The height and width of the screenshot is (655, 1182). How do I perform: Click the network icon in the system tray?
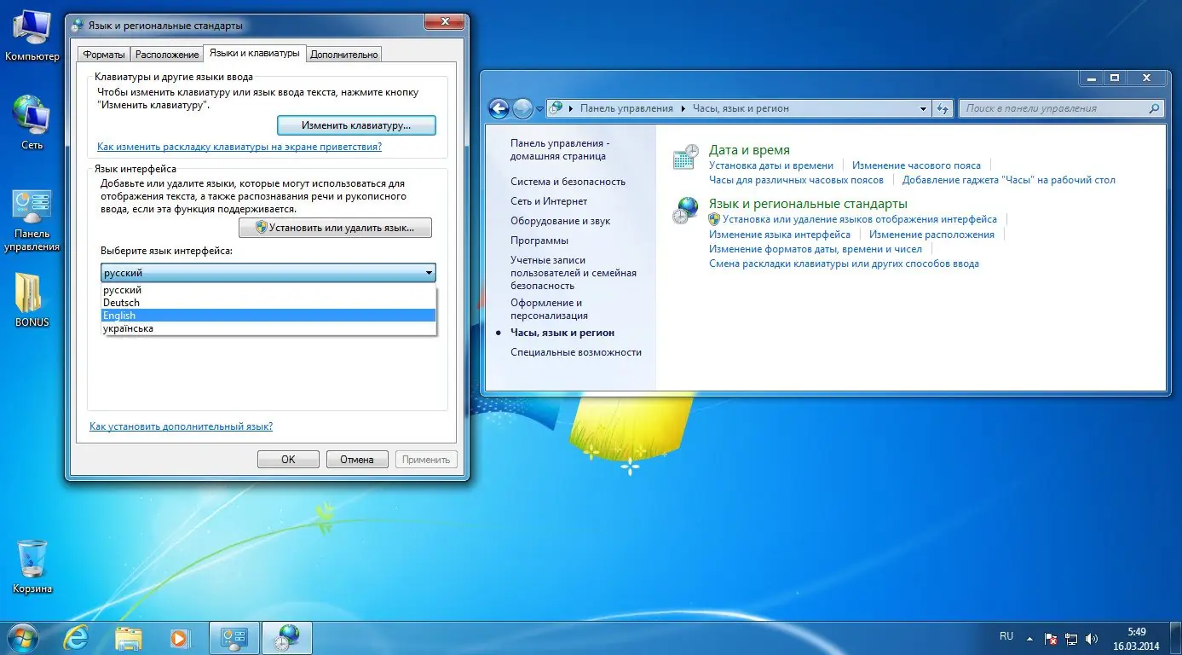(x=1070, y=638)
